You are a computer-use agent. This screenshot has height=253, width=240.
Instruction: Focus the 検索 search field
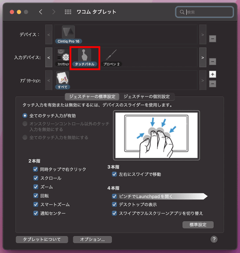(204, 12)
